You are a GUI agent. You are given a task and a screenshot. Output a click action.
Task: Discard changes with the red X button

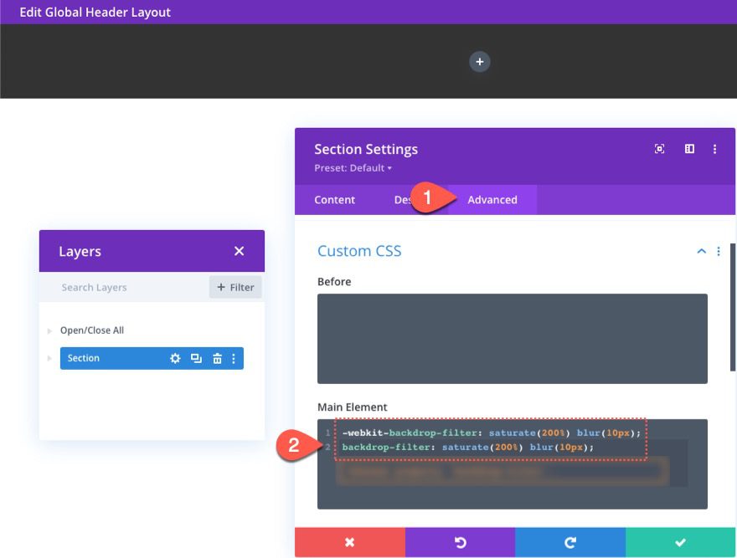pyautogui.click(x=349, y=542)
